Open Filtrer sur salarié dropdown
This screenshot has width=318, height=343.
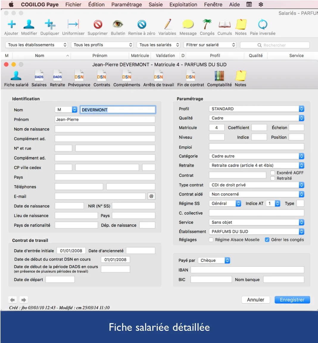click(x=210, y=45)
